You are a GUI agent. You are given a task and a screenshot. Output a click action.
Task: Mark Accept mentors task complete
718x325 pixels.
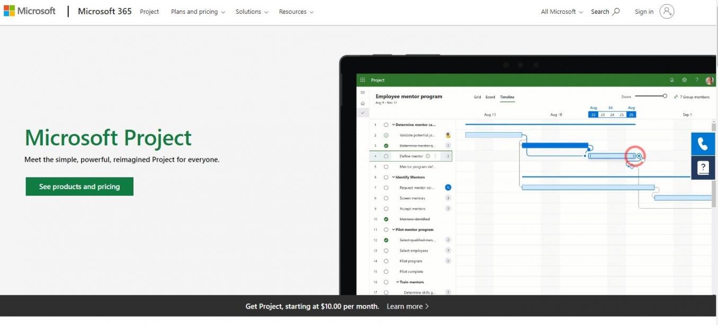(386, 209)
